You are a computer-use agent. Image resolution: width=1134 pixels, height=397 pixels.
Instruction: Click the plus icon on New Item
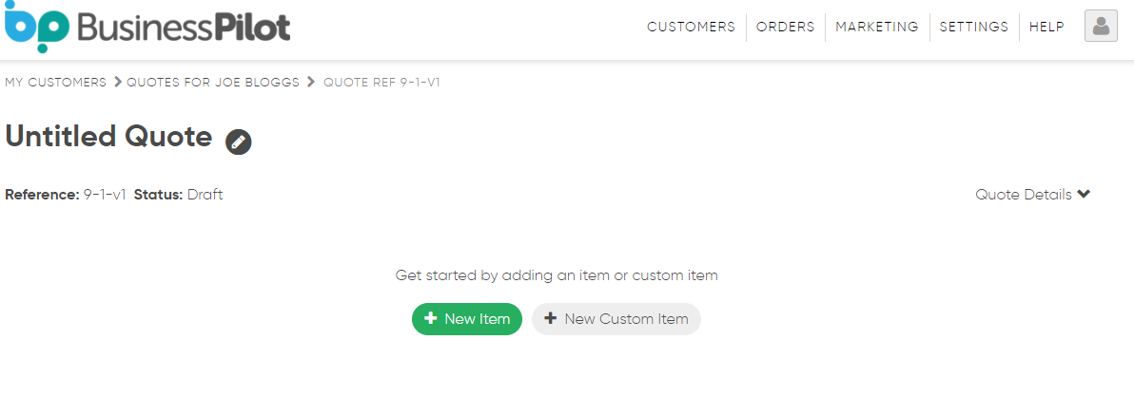pyautogui.click(x=431, y=319)
